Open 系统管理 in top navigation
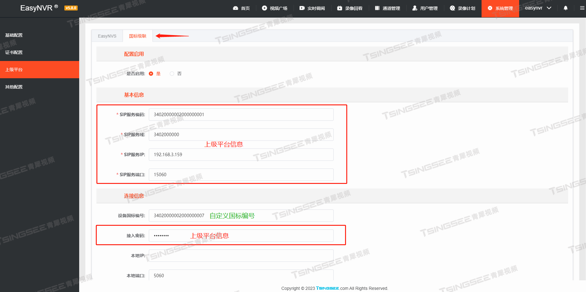Viewport: 586px width, 292px height. 500,8
